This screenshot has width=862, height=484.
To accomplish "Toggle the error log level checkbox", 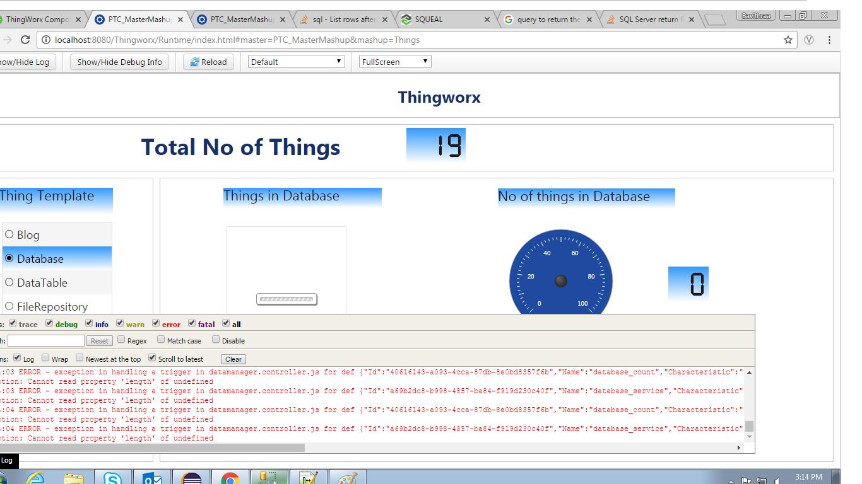I will (156, 323).
